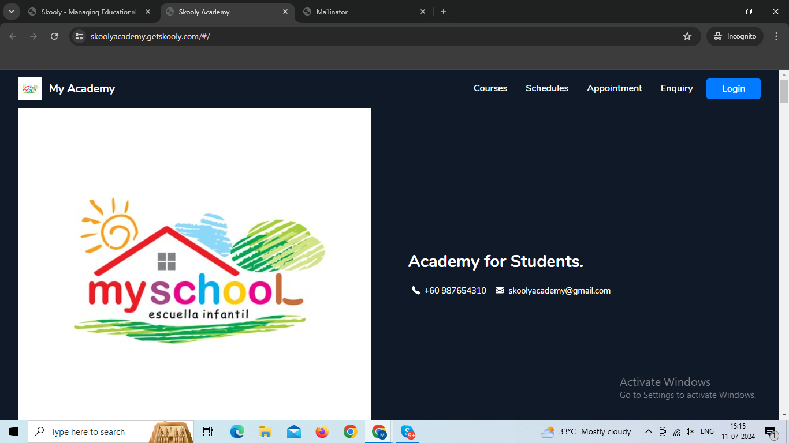789x443 pixels.
Task: Switch to the Mailinator tab
Action: point(364,12)
